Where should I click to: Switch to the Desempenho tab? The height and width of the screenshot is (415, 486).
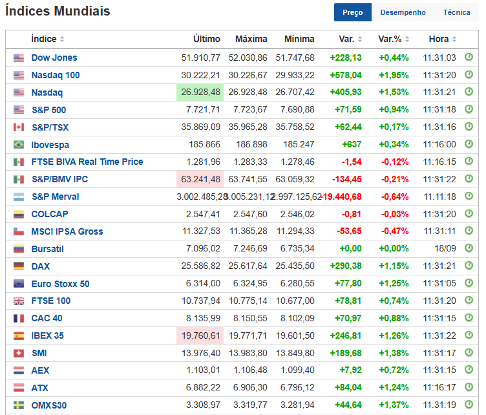(x=403, y=12)
